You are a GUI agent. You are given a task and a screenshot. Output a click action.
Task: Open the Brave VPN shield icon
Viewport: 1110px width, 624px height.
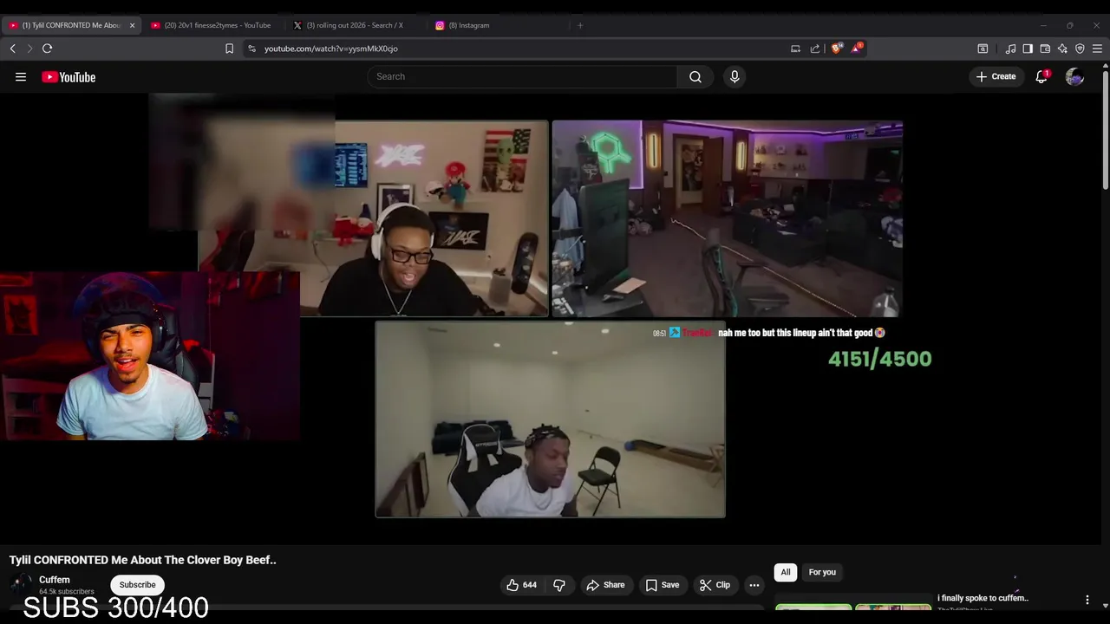point(1080,49)
